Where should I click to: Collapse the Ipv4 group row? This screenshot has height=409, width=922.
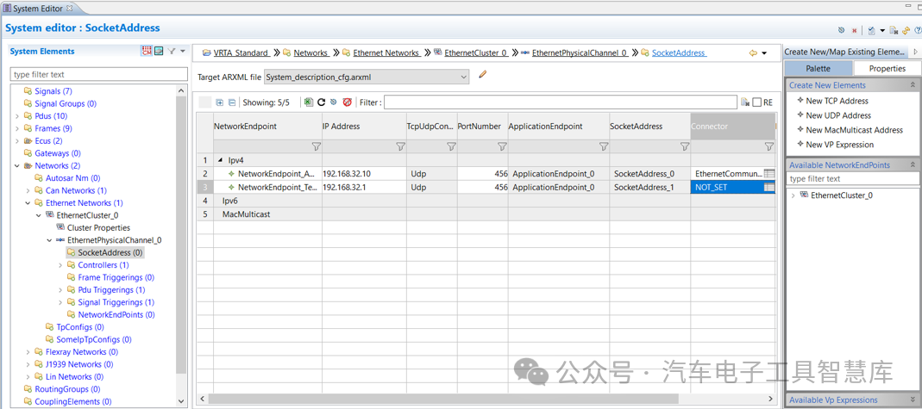click(x=221, y=160)
